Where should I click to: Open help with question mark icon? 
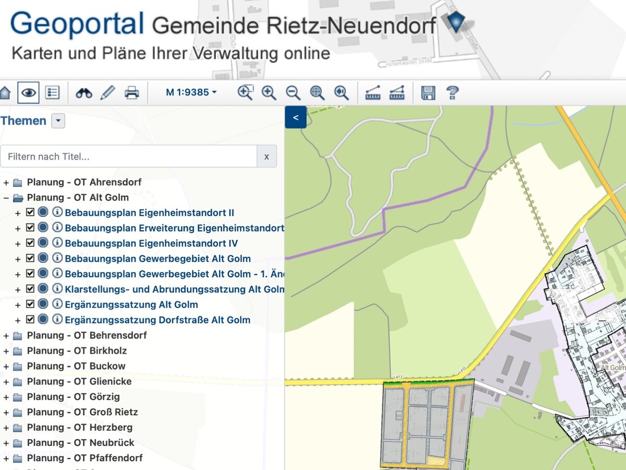452,93
